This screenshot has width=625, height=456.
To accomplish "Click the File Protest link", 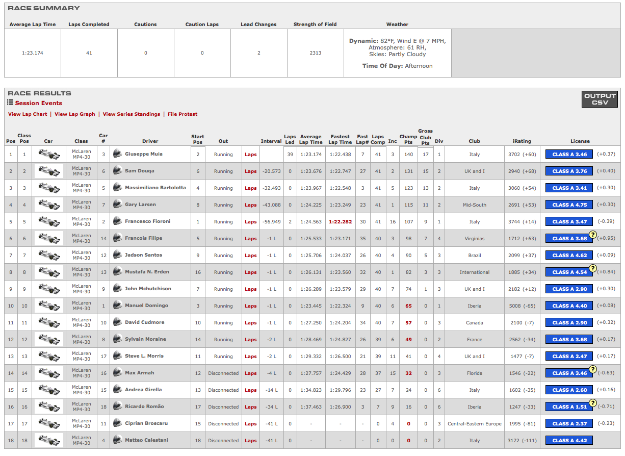I will [183, 114].
